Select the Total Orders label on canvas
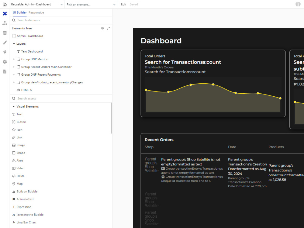 point(155,56)
